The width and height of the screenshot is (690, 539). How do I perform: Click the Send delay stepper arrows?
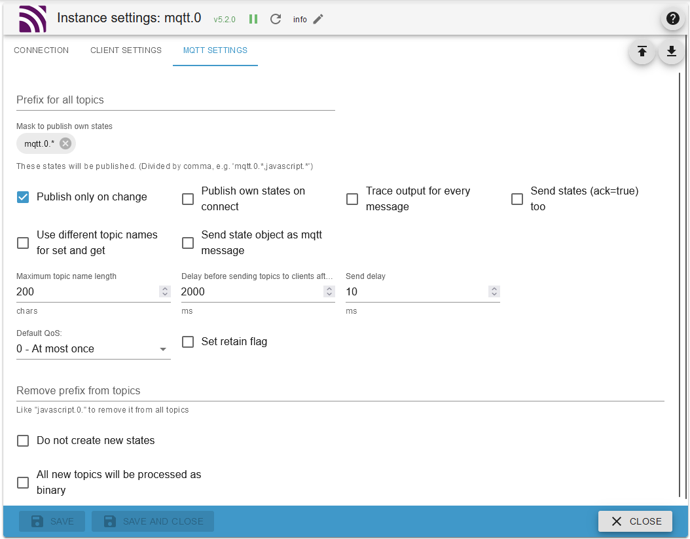click(x=494, y=291)
